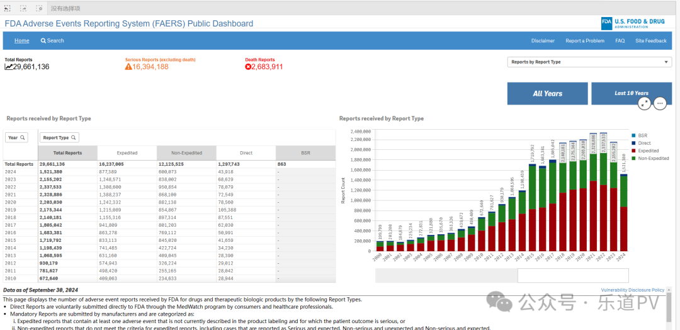Click the 16,394,188 serious reports value
Viewport: 680px width, 330px height.
pyautogui.click(x=150, y=67)
